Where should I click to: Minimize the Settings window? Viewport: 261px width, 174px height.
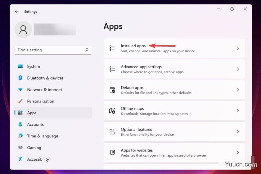click(x=219, y=9)
